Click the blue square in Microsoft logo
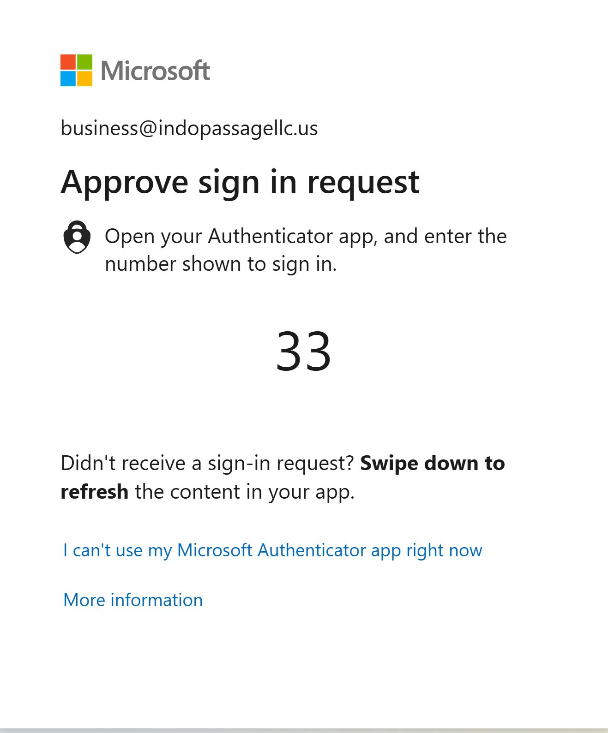 click(x=68, y=78)
